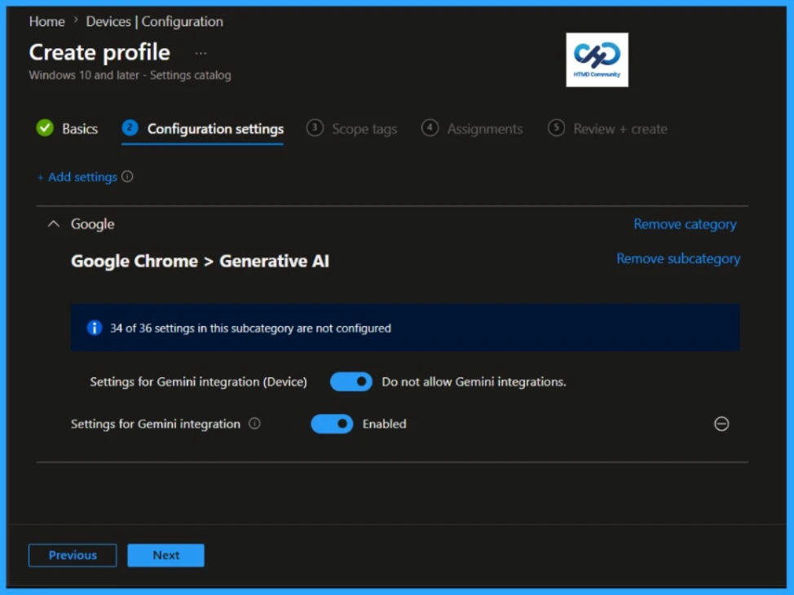Click the '34 of 36 settings' banner text
The height and width of the screenshot is (595, 794).
(250, 328)
